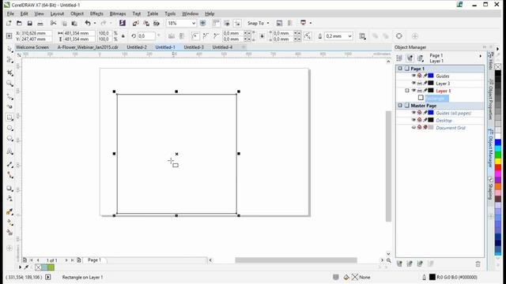Click the Full-screen preview icon

(202, 23)
